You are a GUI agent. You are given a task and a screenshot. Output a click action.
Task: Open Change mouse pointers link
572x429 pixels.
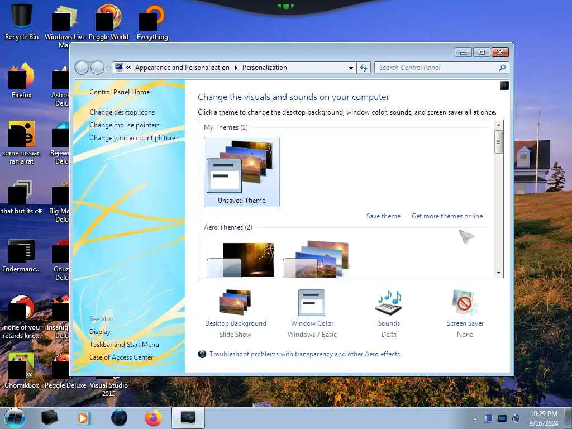click(x=125, y=125)
